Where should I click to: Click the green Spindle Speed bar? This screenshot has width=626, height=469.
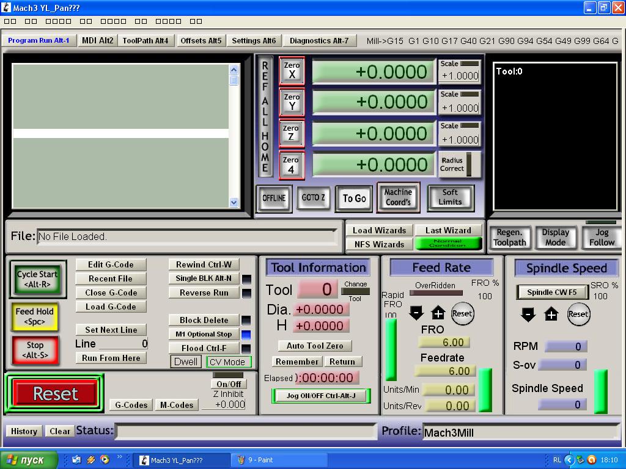(600, 391)
